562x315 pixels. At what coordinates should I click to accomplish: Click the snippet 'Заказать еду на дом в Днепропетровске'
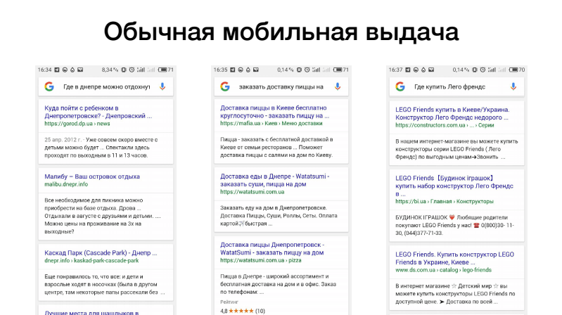tap(279, 215)
